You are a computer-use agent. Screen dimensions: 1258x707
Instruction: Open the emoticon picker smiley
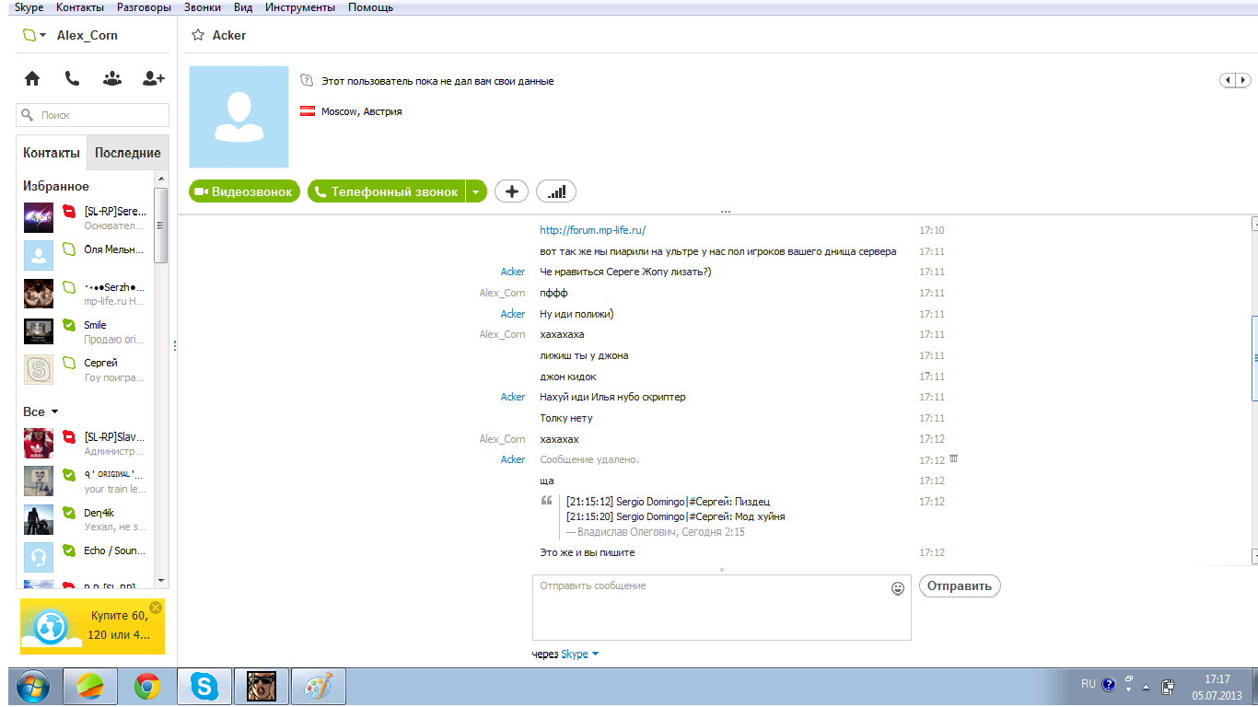898,588
